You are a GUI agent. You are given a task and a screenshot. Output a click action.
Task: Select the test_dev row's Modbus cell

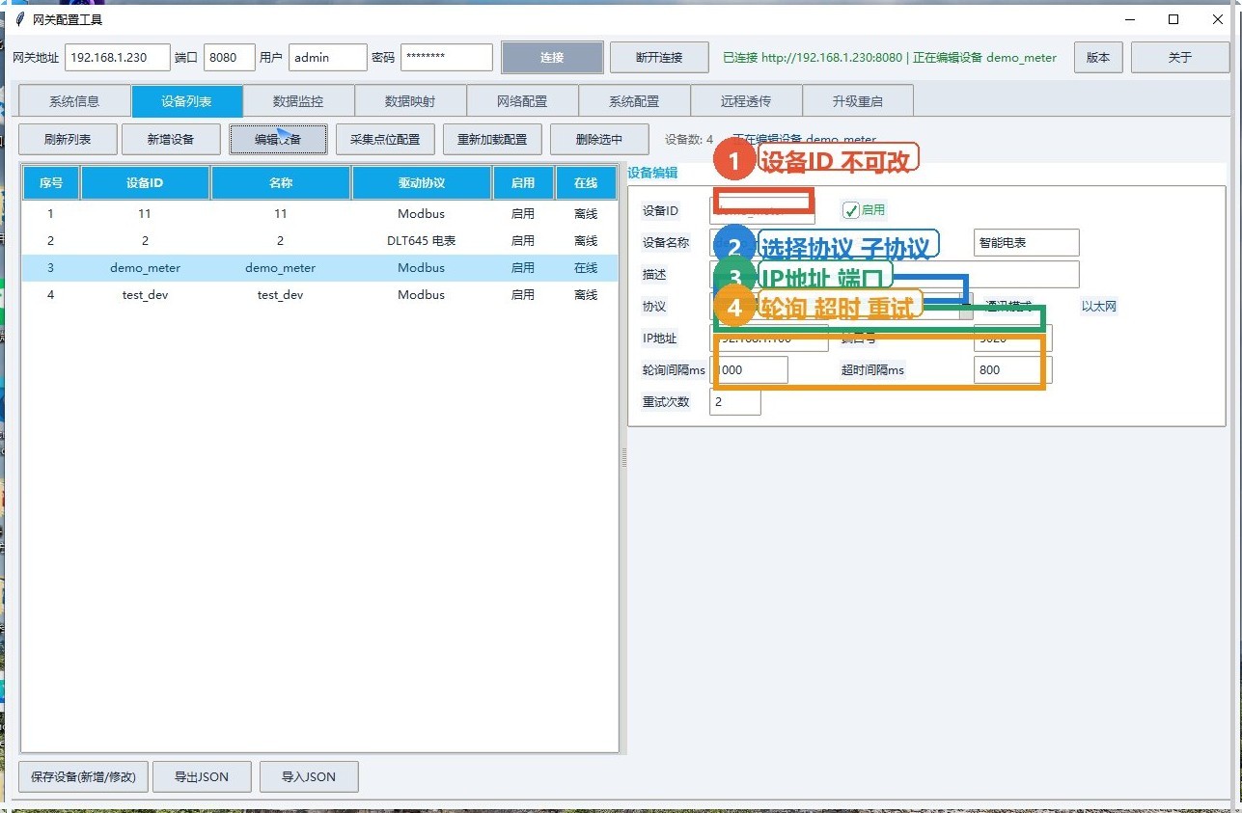coord(422,295)
